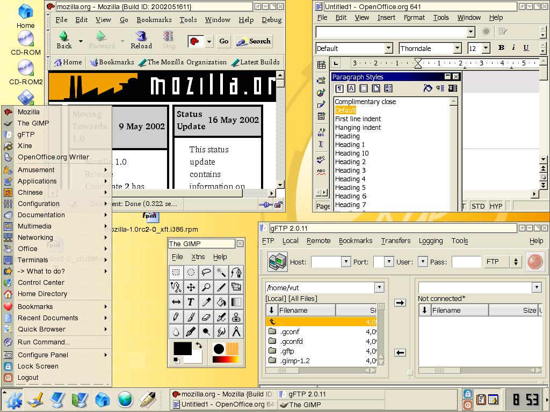This screenshot has width=550, height=412.
Task: Open the Debug menu in Mozilla
Action: [272, 20]
